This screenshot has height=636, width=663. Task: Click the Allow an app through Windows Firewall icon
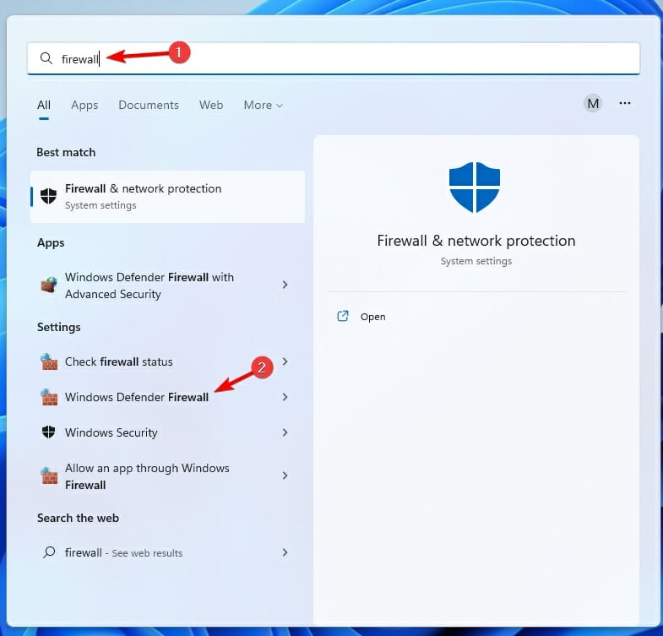49,476
